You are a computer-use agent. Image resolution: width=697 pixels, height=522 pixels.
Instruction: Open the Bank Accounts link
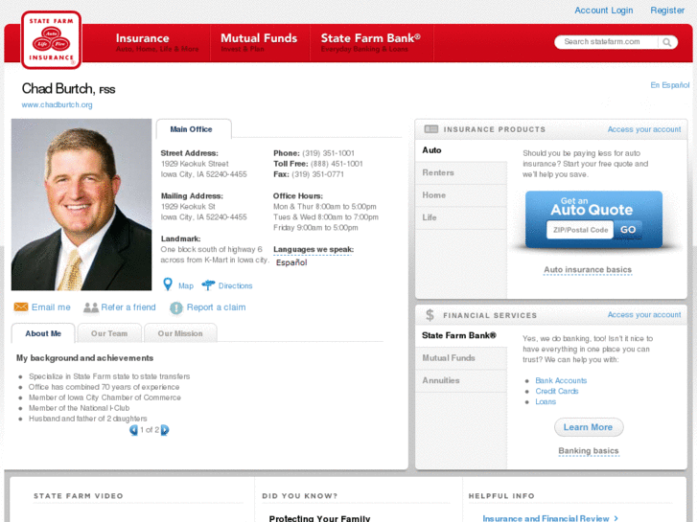click(x=561, y=381)
